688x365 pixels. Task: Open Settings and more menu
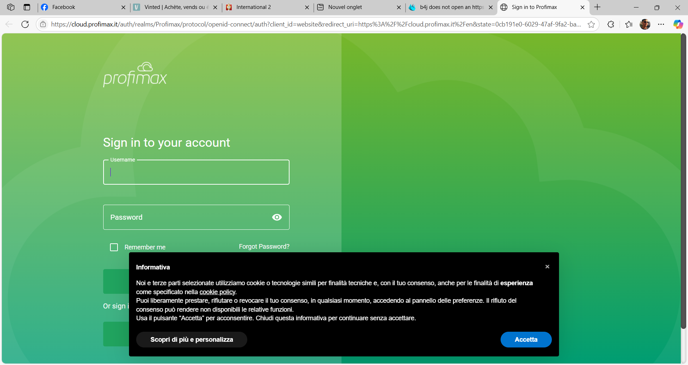(661, 24)
